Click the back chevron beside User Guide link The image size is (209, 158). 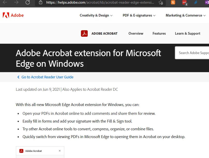point(18,77)
